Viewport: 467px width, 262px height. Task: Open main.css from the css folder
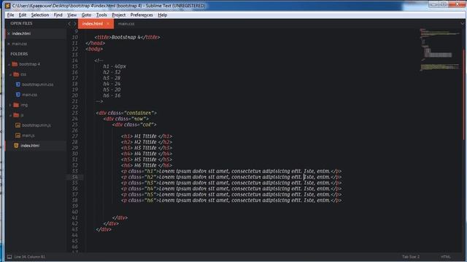point(29,95)
